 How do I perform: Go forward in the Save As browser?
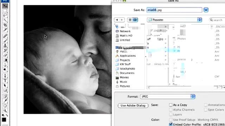click(122, 20)
